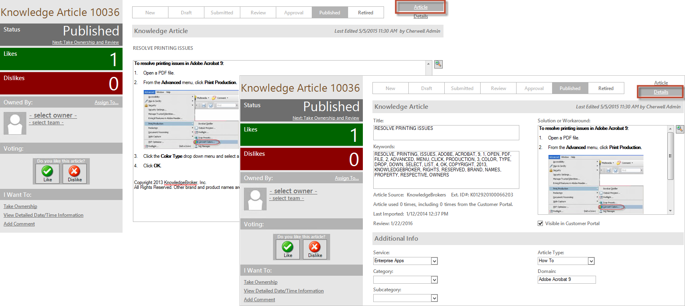685x306 pixels.
Task: Select the Approval stage in Article view
Action: click(x=294, y=12)
